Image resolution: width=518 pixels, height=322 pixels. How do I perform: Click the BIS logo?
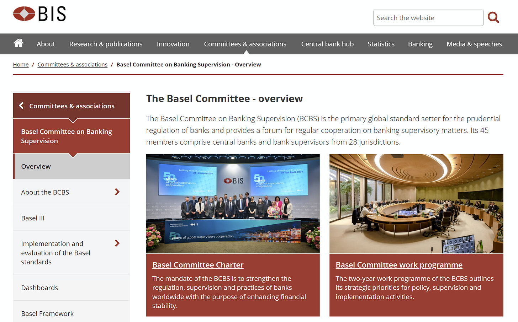click(x=39, y=14)
